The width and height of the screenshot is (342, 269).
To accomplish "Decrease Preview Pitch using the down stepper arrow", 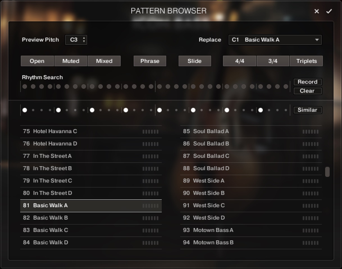I will click(84, 41).
